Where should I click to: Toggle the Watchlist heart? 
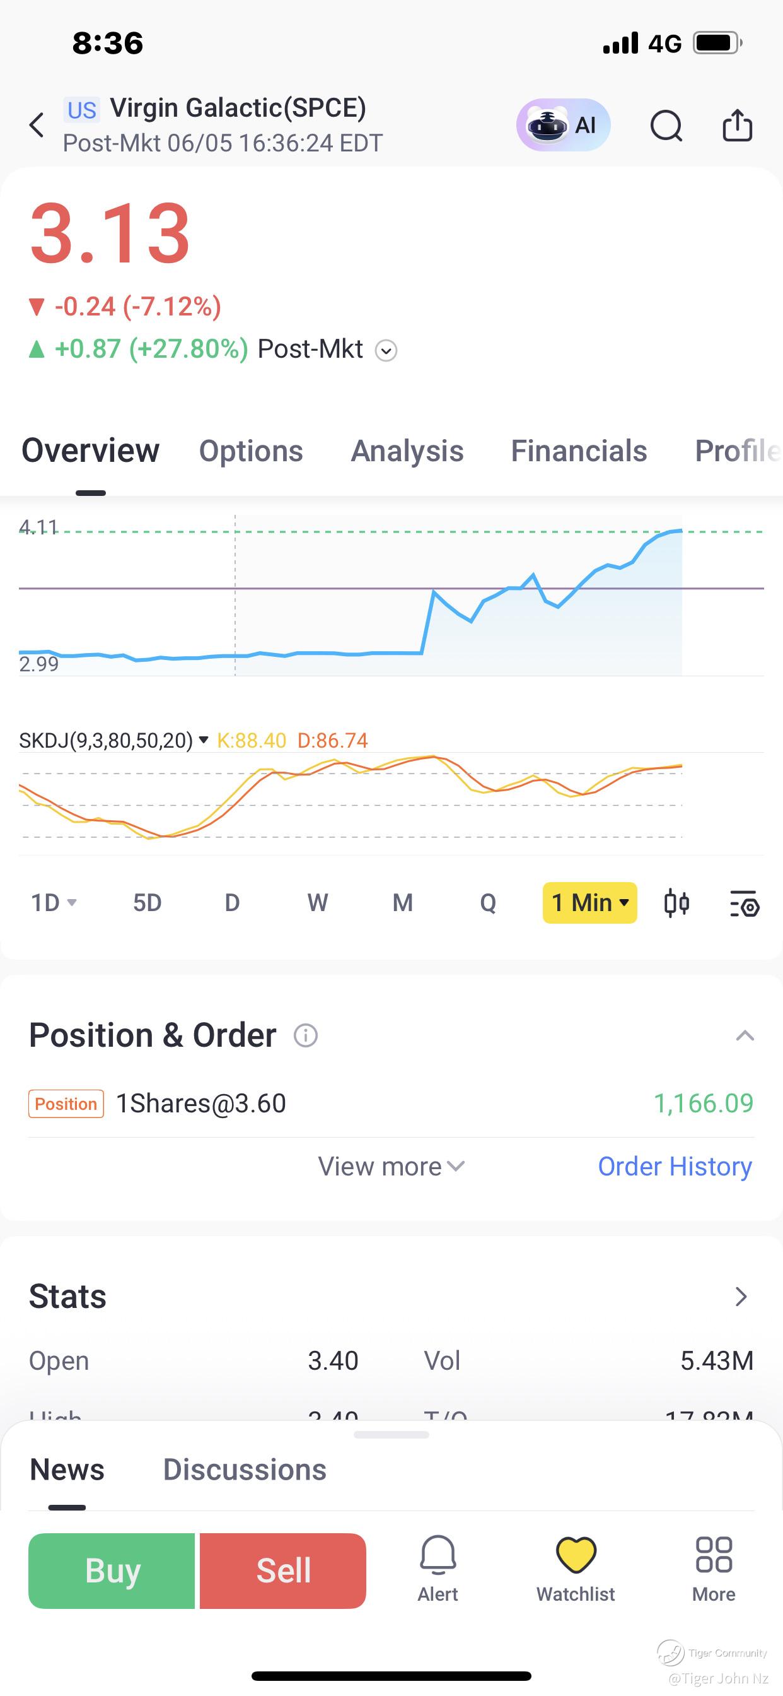pyautogui.click(x=576, y=1569)
